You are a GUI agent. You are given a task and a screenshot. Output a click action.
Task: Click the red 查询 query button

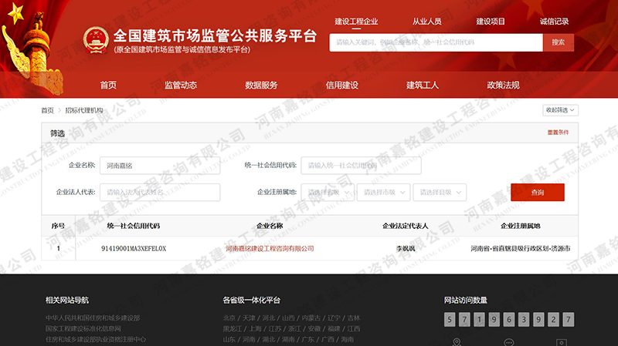(x=538, y=193)
